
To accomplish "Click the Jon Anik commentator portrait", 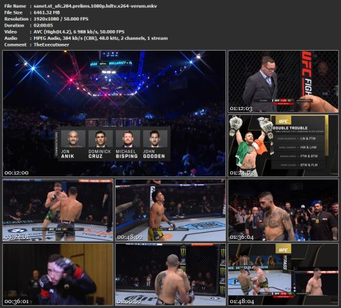I will coord(73,139).
